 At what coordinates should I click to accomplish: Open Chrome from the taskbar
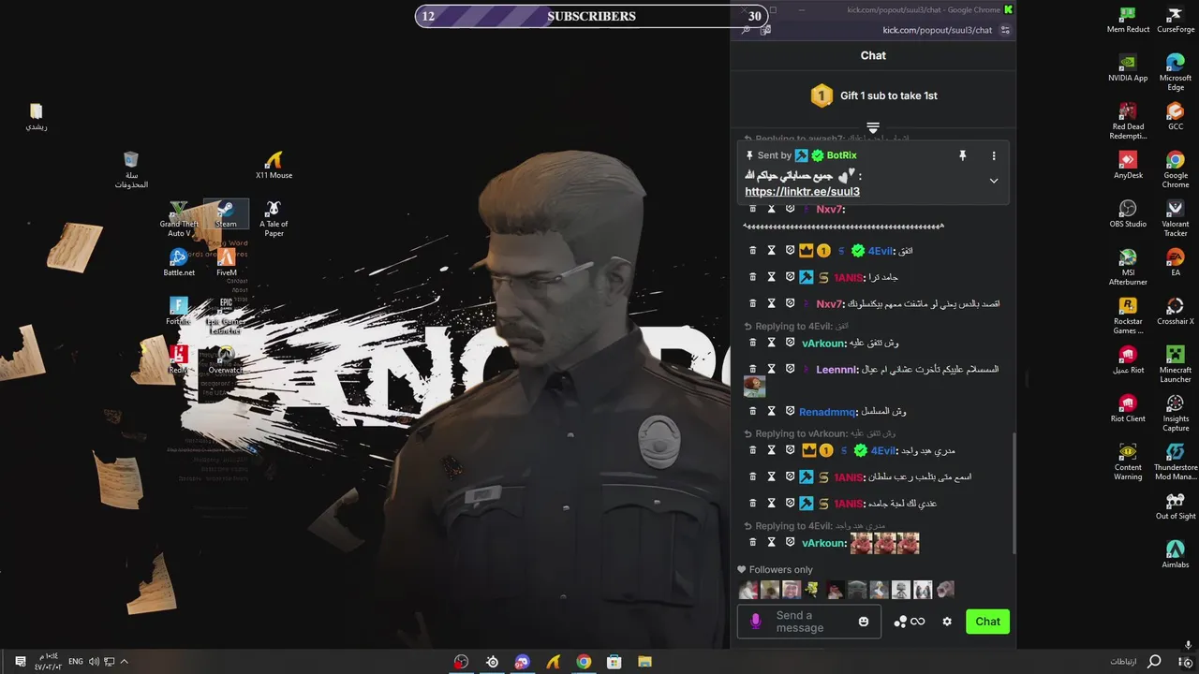[x=584, y=662]
